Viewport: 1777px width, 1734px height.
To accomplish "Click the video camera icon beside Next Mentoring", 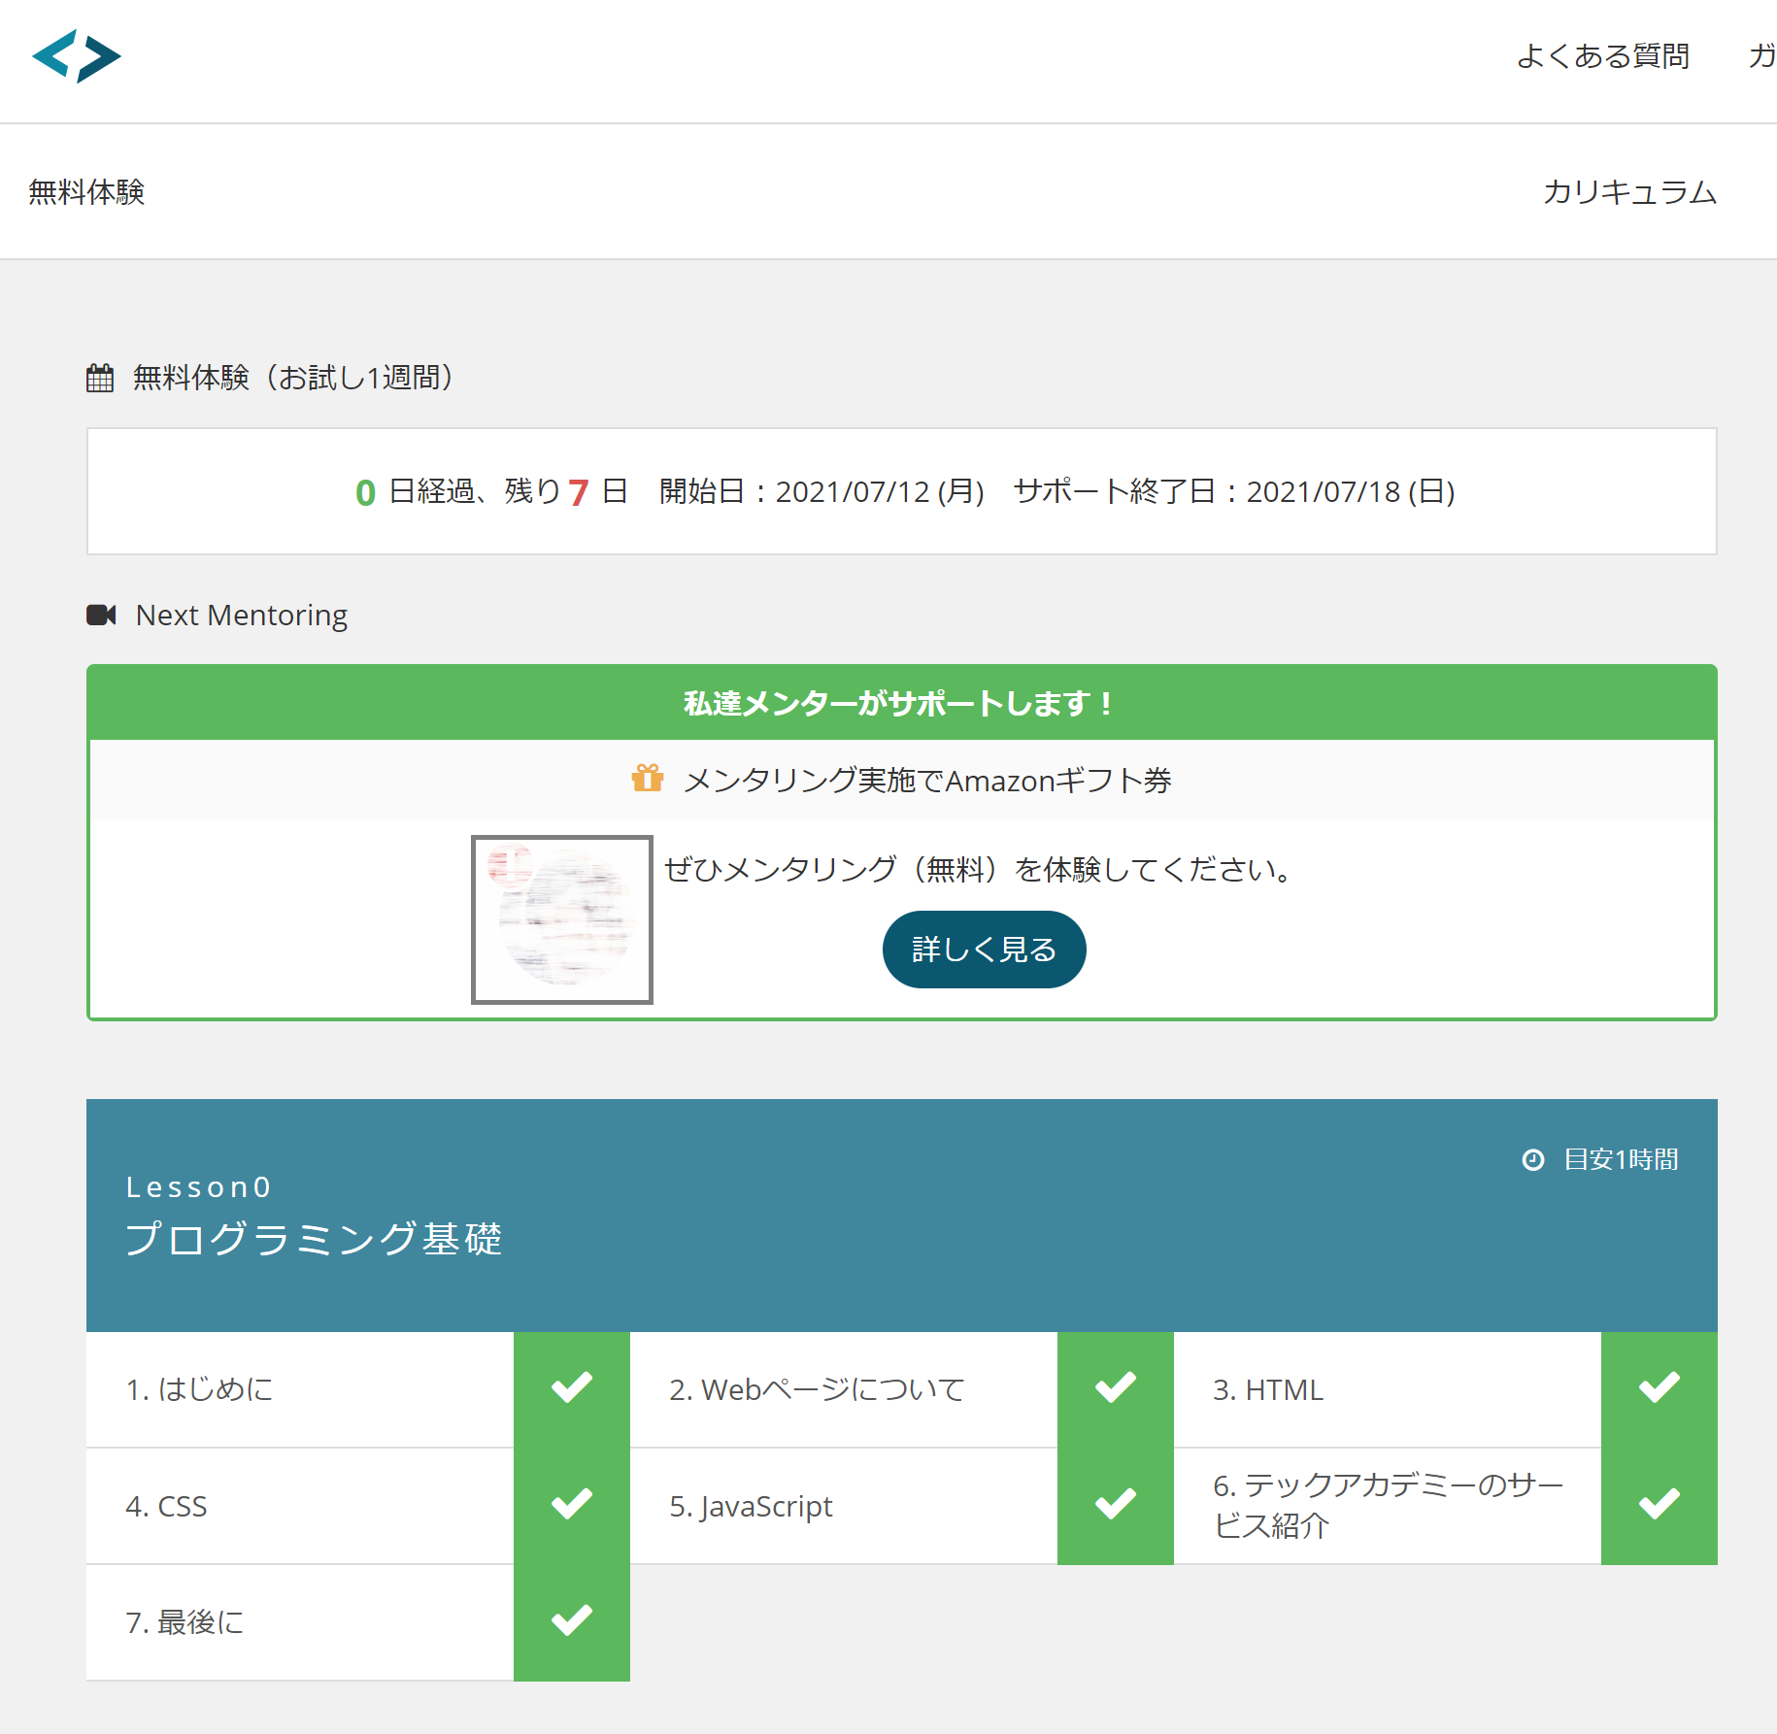I will 101,615.
